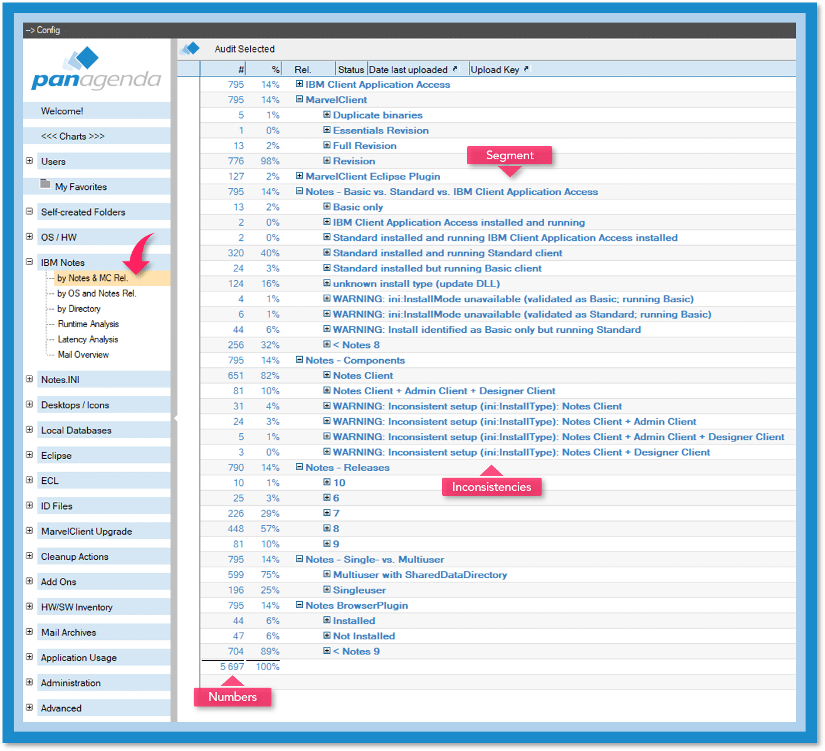Open the Runtime Analysis view
825x751 pixels.
(88, 324)
